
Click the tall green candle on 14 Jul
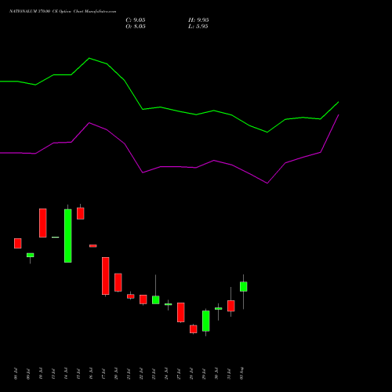point(67,236)
